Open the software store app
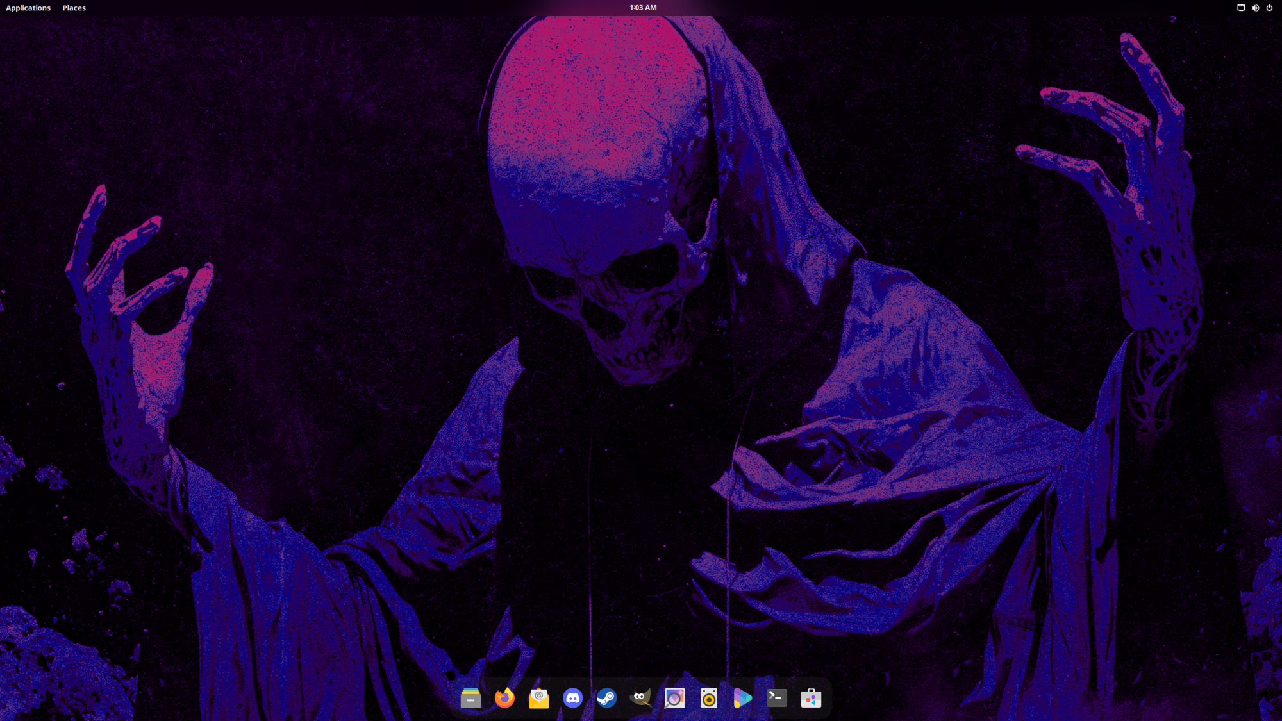The width and height of the screenshot is (1282, 721). (811, 698)
